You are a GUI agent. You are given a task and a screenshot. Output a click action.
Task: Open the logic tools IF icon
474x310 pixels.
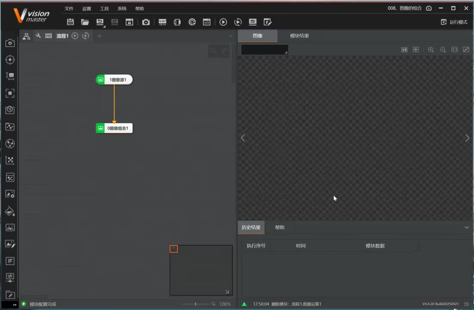(x=10, y=261)
